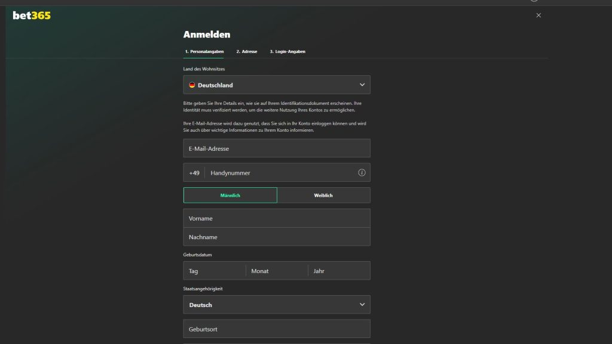Click the Vorname input field
612x344 pixels.
[x=276, y=218]
